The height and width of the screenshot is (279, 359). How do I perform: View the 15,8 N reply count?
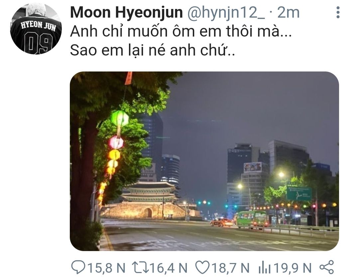pos(107,268)
